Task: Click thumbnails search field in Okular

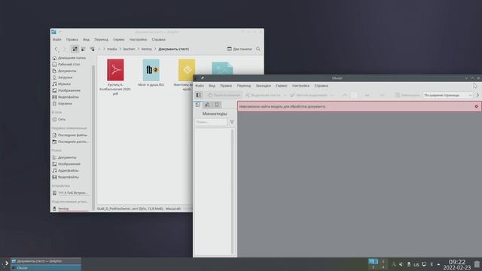Action: click(211, 122)
